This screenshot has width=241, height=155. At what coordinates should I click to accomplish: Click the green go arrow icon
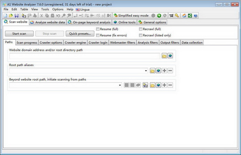coord(159,15)
